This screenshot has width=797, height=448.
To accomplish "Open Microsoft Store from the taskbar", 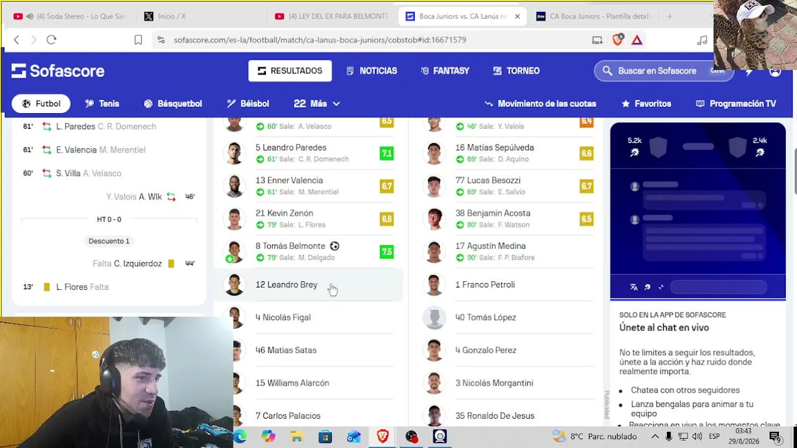I will 325,437.
